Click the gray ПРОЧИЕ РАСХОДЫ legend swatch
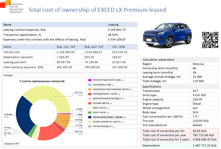 (x=90, y=126)
